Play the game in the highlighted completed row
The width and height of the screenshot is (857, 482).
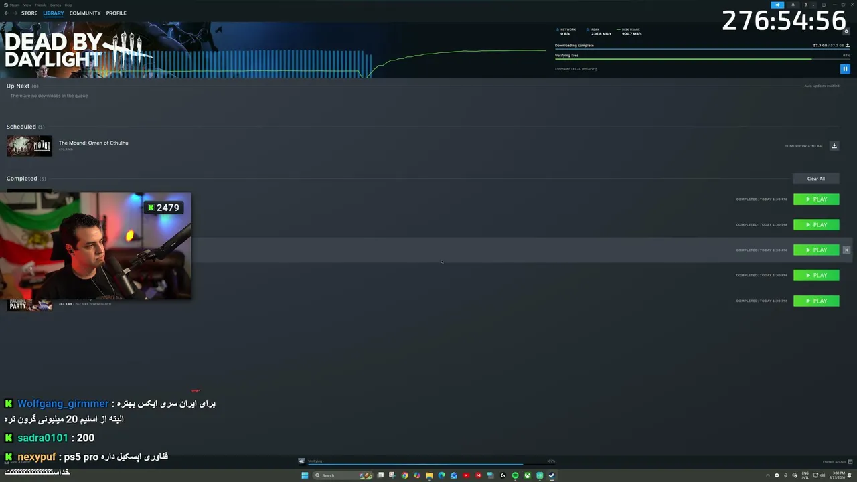click(816, 250)
